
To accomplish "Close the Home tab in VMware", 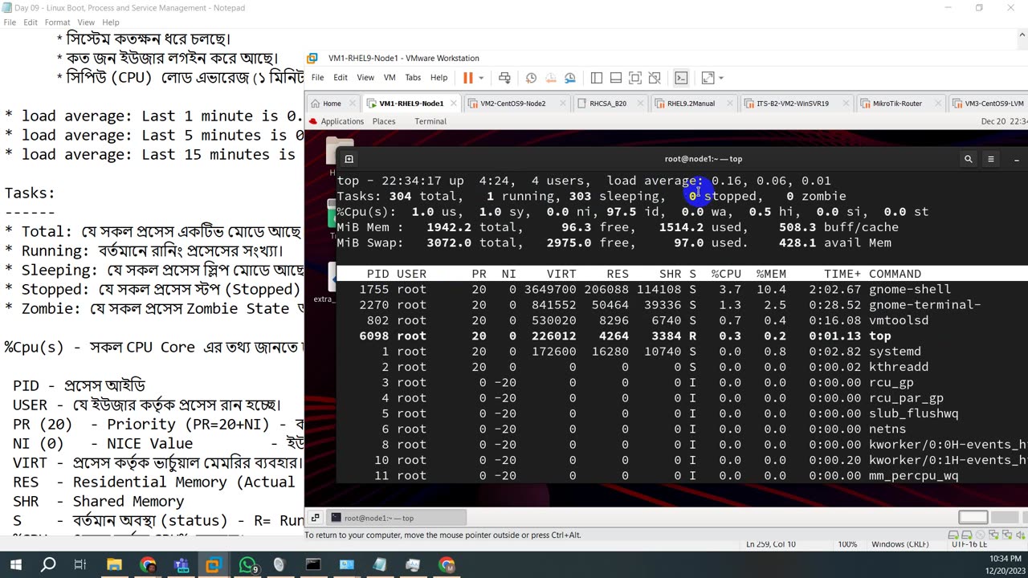I will coord(351,104).
